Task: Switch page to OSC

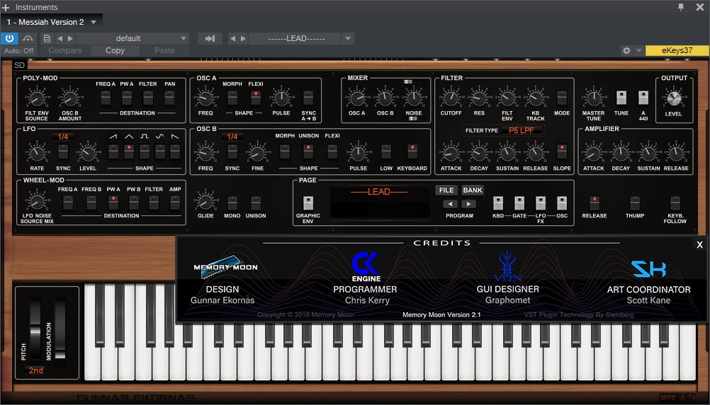Action: click(x=562, y=202)
